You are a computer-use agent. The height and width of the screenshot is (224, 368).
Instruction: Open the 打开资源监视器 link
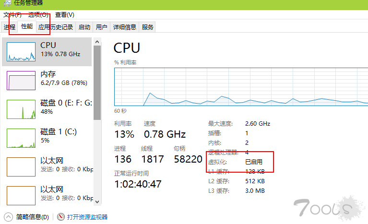point(87,217)
